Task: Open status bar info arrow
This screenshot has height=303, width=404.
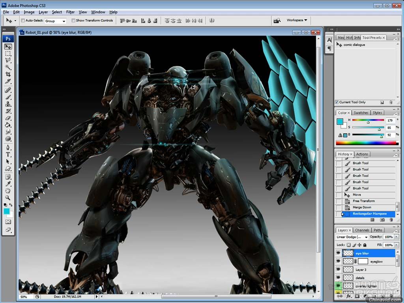Action: (x=97, y=297)
